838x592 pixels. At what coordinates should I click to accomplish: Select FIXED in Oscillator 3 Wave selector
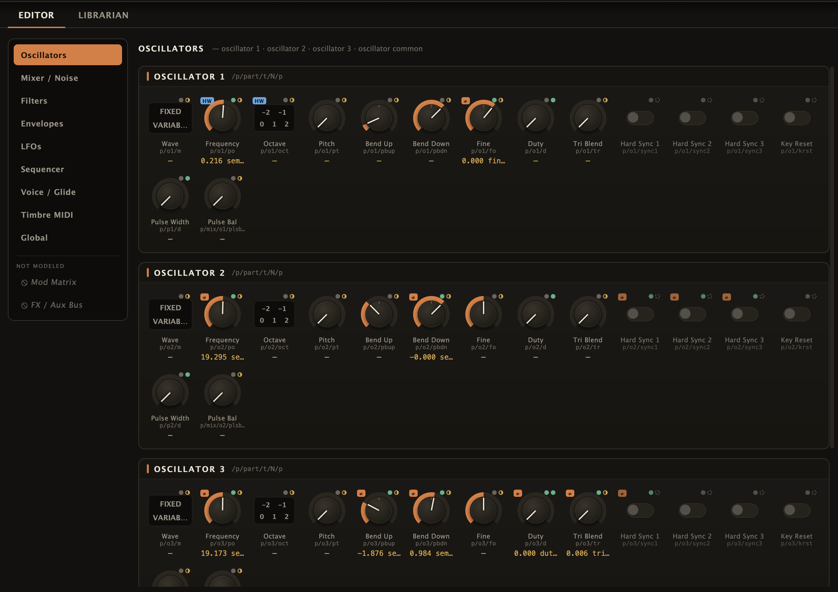pyautogui.click(x=170, y=504)
